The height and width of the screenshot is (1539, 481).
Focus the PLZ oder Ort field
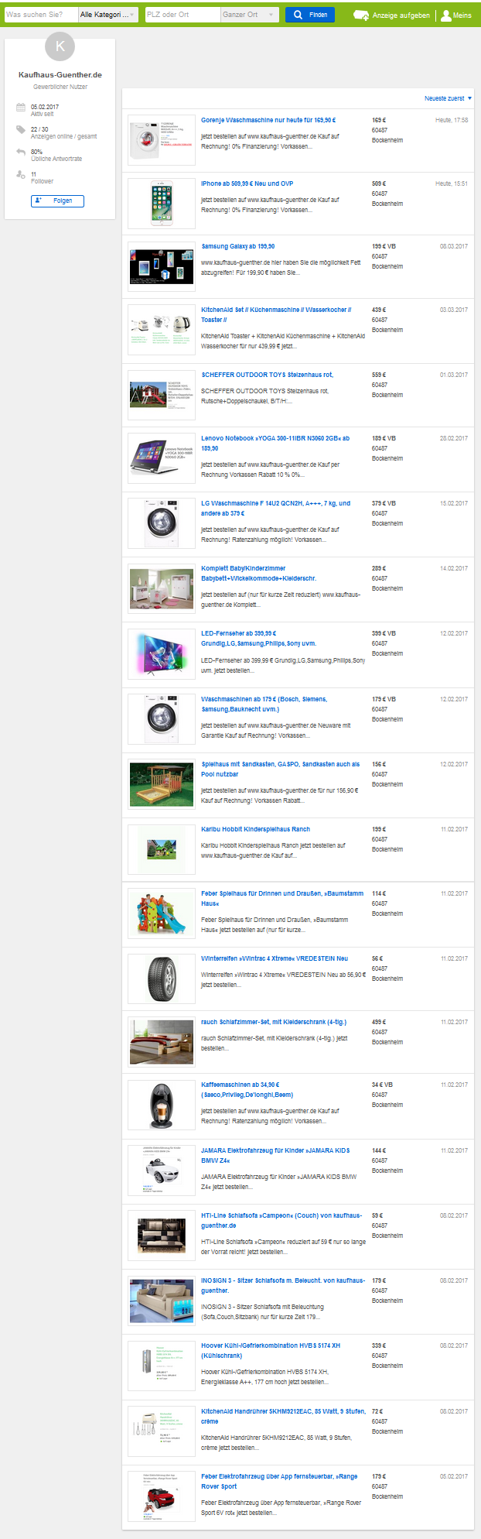click(x=183, y=15)
